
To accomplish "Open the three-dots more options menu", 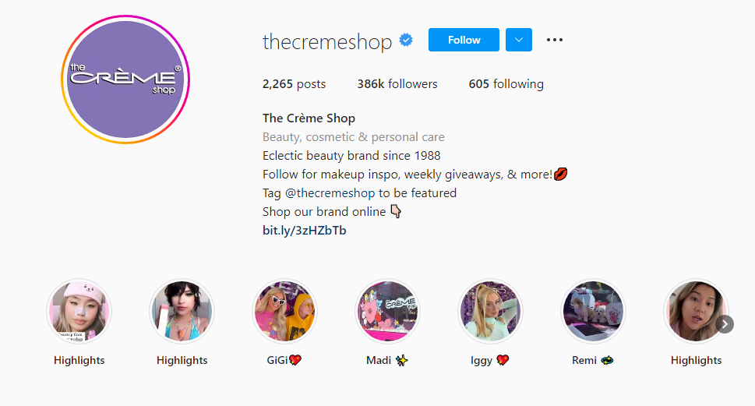I will pos(555,40).
